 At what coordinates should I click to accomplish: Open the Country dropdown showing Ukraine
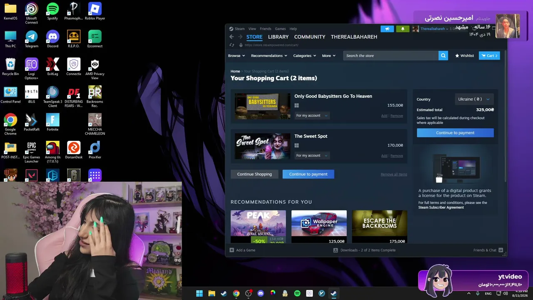[474, 99]
